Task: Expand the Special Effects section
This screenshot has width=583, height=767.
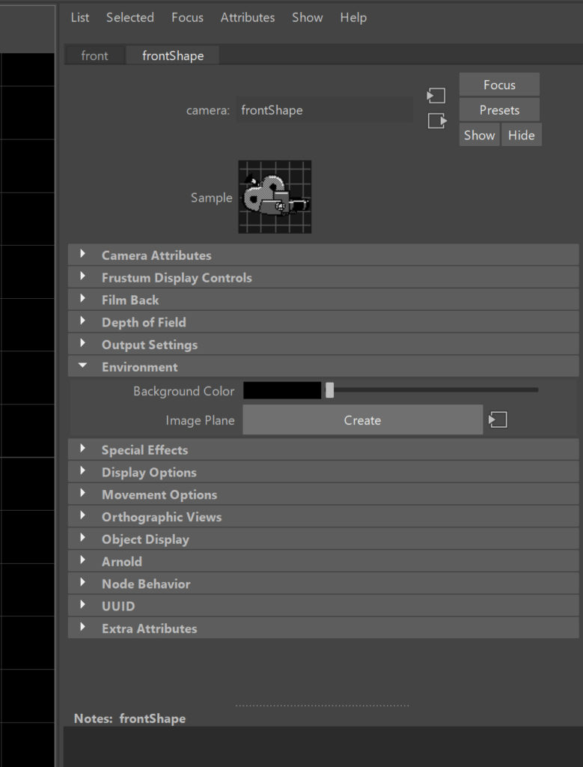Action: tap(323, 450)
